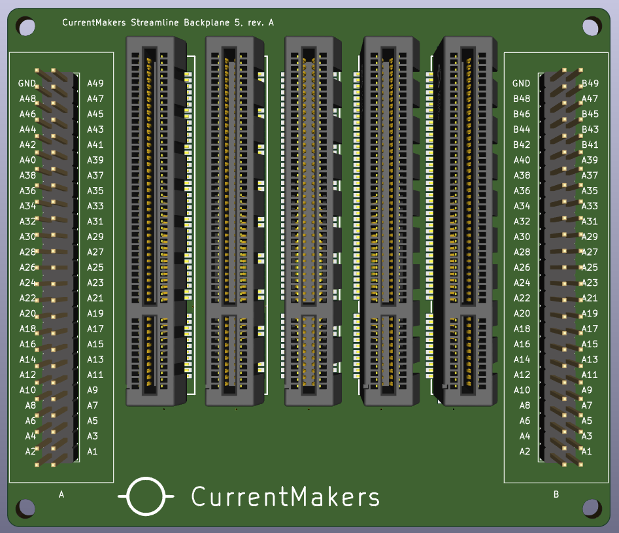Click the header letter A below the left connector

pos(61,495)
